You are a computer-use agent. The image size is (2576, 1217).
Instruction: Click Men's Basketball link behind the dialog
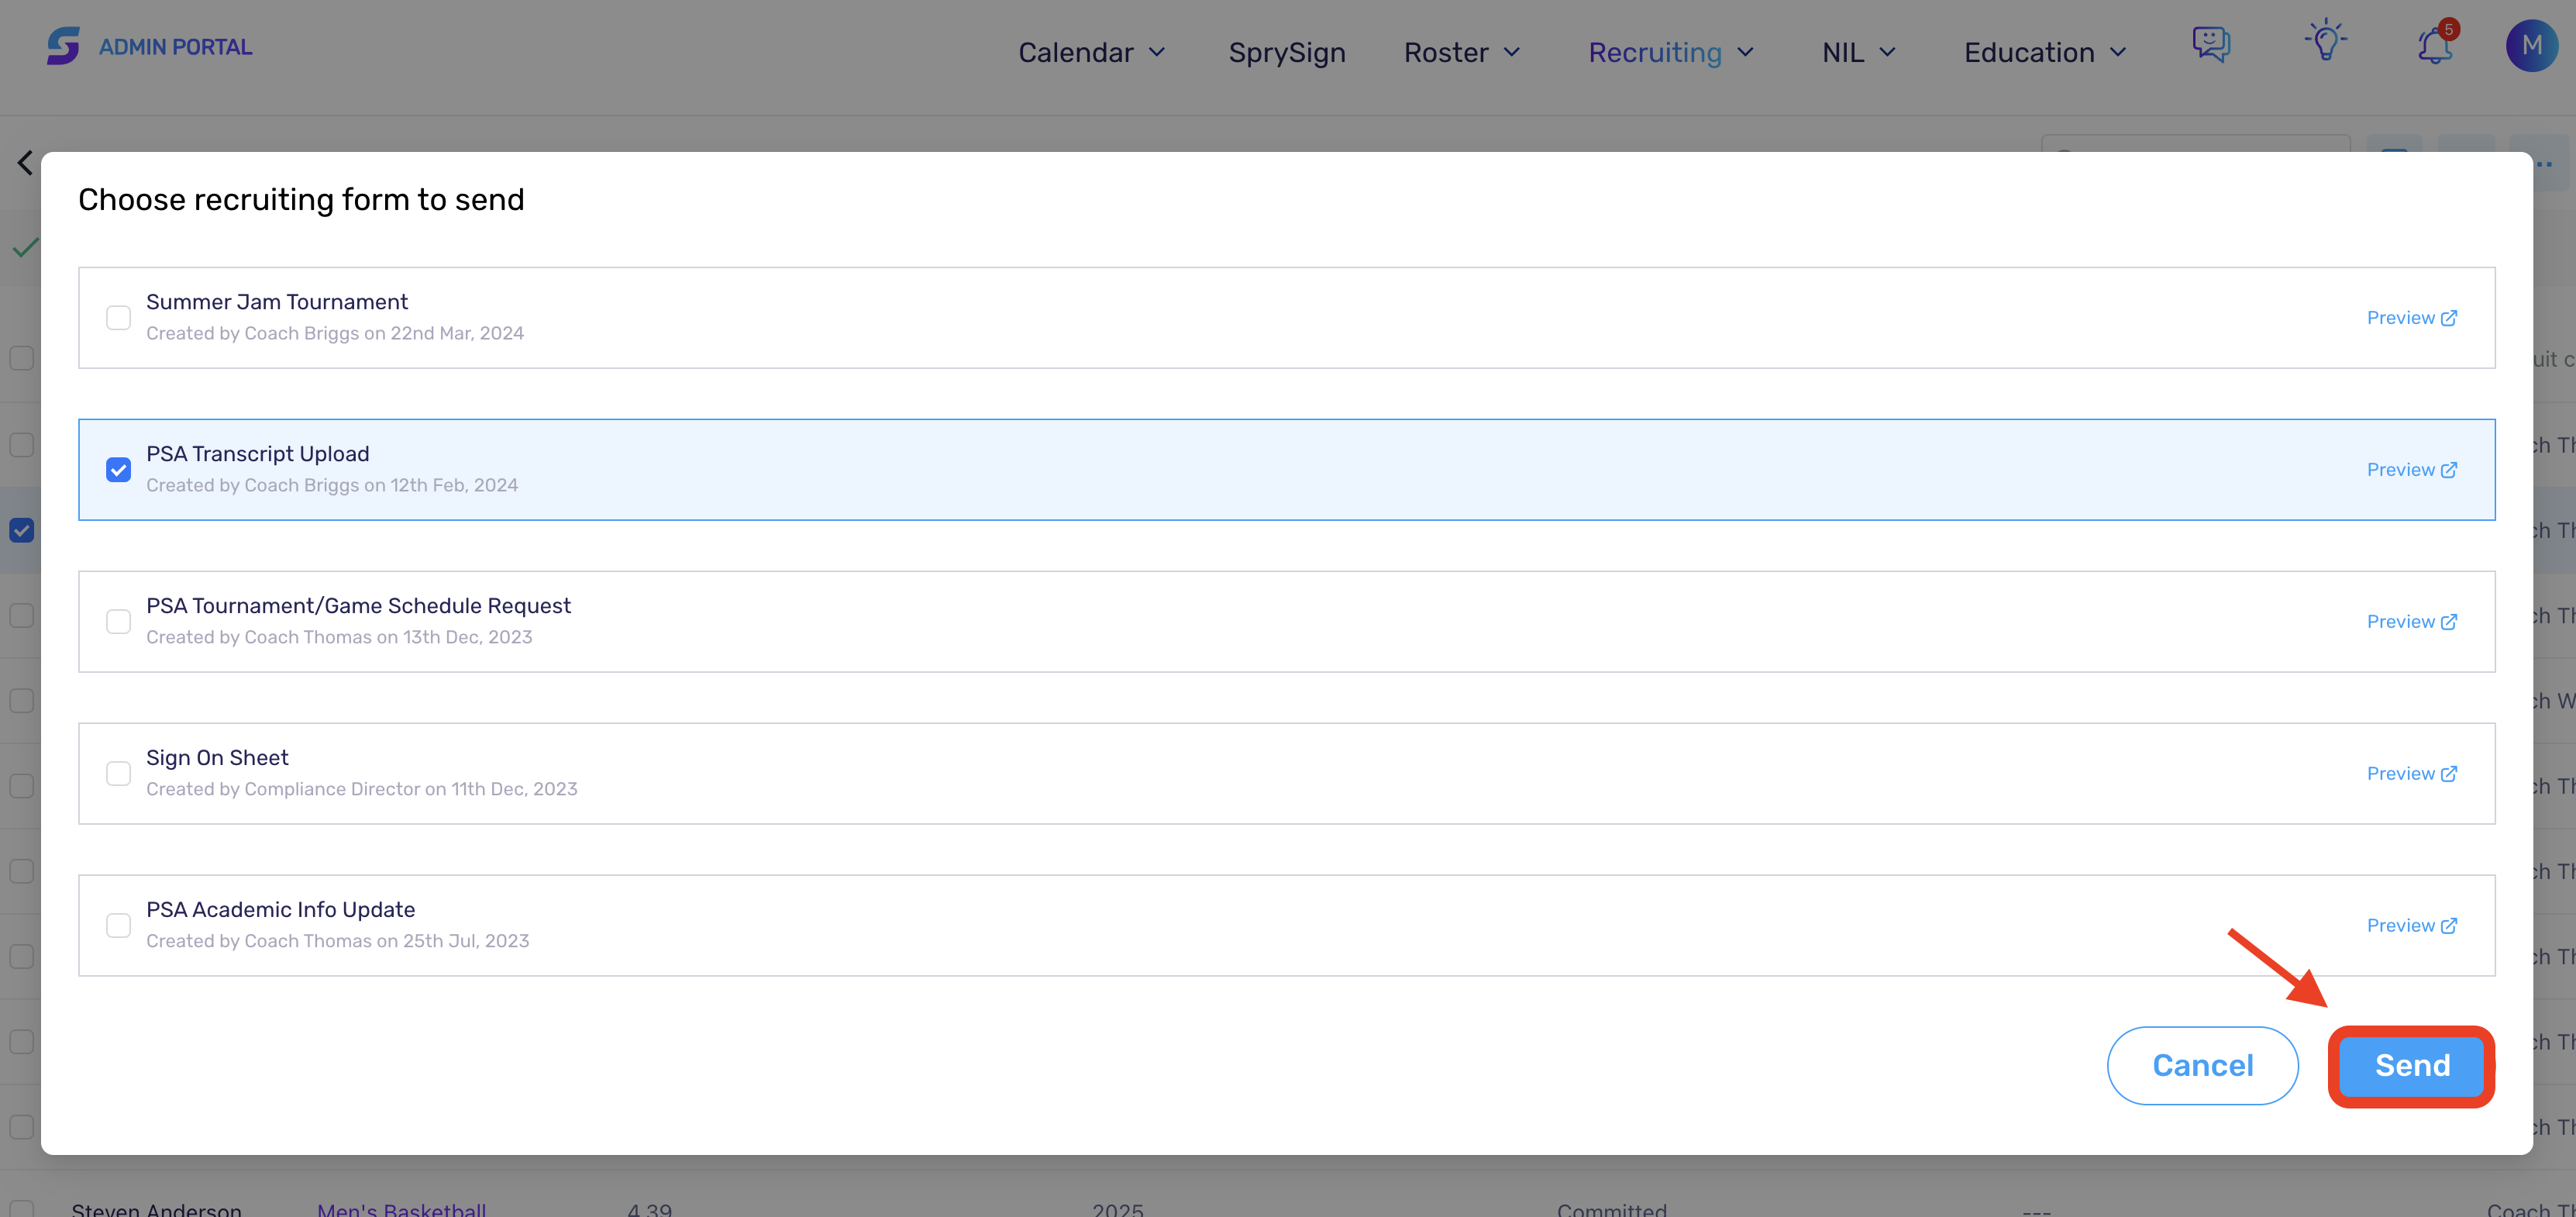click(402, 1209)
